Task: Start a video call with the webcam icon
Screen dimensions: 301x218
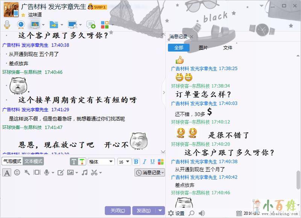Action: 21,25
